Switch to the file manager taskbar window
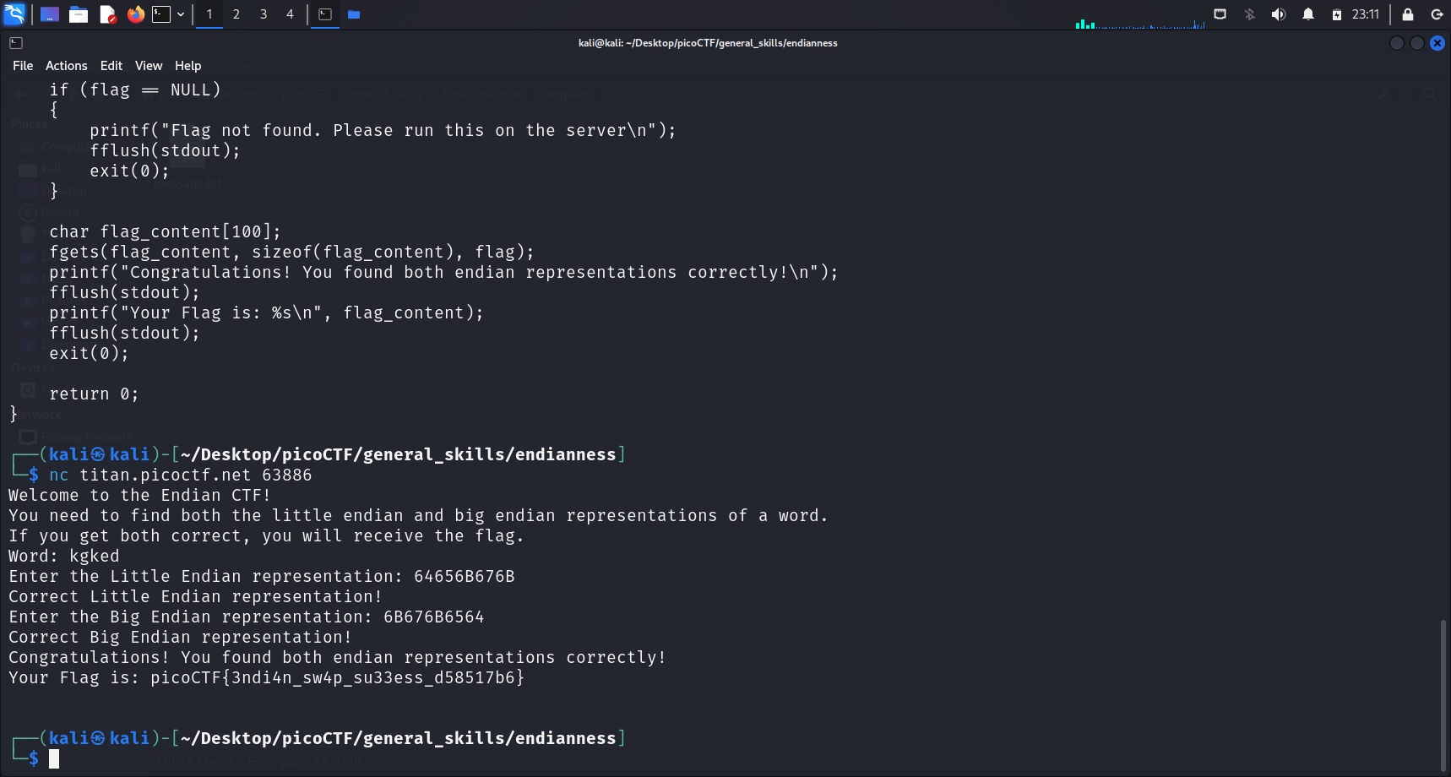This screenshot has width=1451, height=777. tap(354, 14)
